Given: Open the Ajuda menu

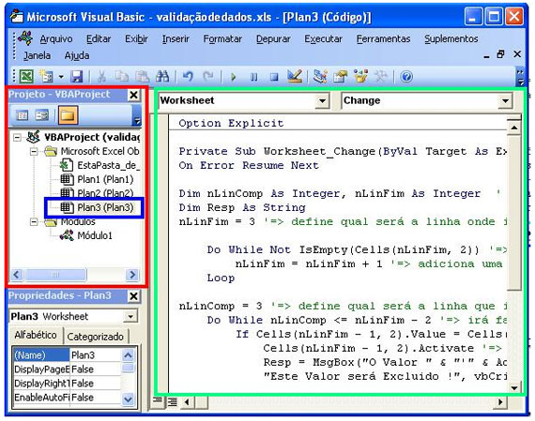Looking at the screenshot, I should [x=77, y=55].
